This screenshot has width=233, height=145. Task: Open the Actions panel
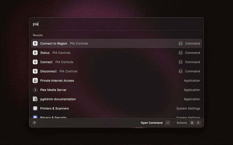[x=182, y=123]
